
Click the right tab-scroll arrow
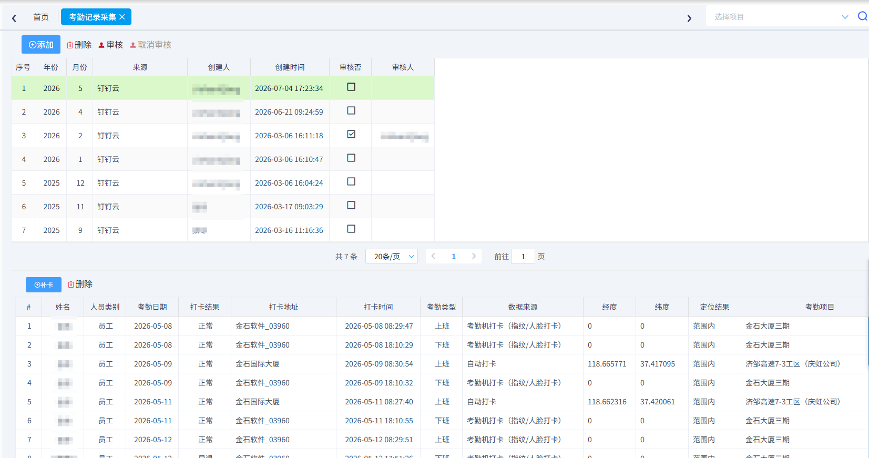(x=689, y=18)
